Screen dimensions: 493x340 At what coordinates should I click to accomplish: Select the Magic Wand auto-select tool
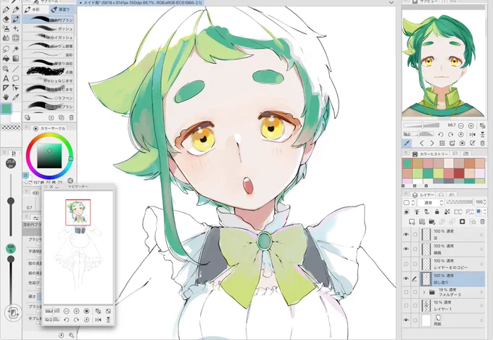[16, 49]
